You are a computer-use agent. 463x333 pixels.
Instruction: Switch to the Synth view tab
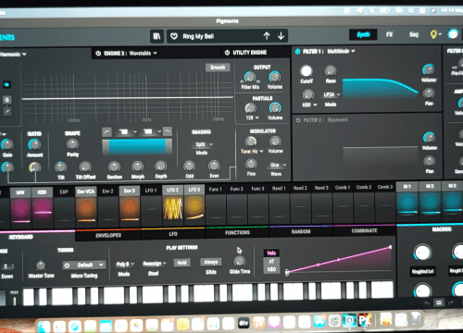point(363,34)
